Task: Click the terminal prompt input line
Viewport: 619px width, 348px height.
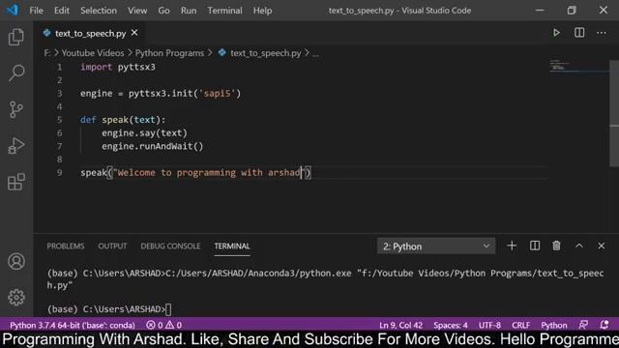Action: [x=109, y=309]
